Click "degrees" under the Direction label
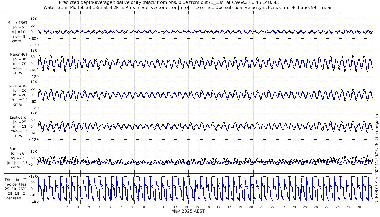 coord(14,198)
